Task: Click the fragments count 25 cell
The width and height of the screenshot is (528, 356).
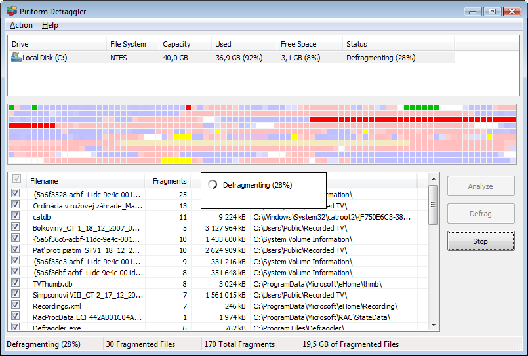Action: 183,195
